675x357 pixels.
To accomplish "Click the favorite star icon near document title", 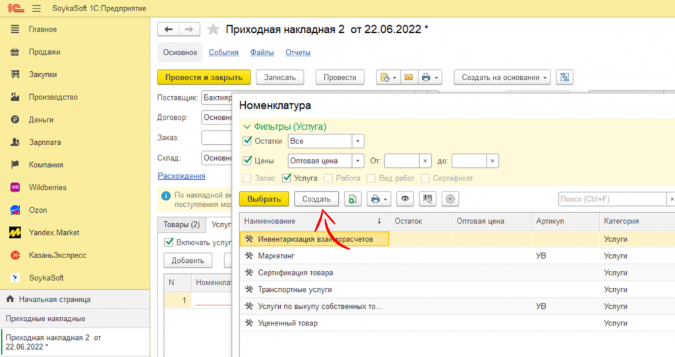I will [213, 30].
